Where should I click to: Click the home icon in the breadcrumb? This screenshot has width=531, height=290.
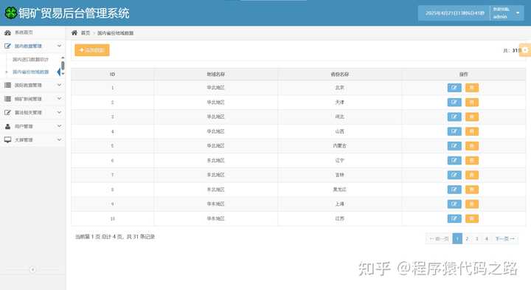click(x=74, y=33)
